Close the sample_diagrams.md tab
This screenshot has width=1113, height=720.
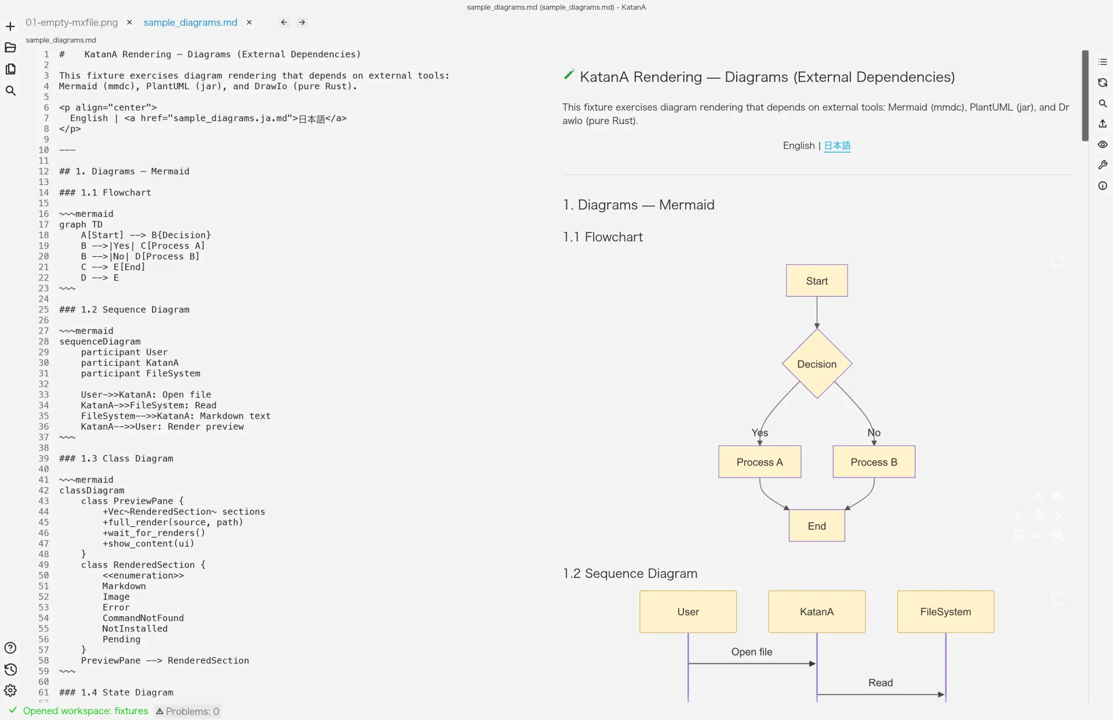pos(249,23)
